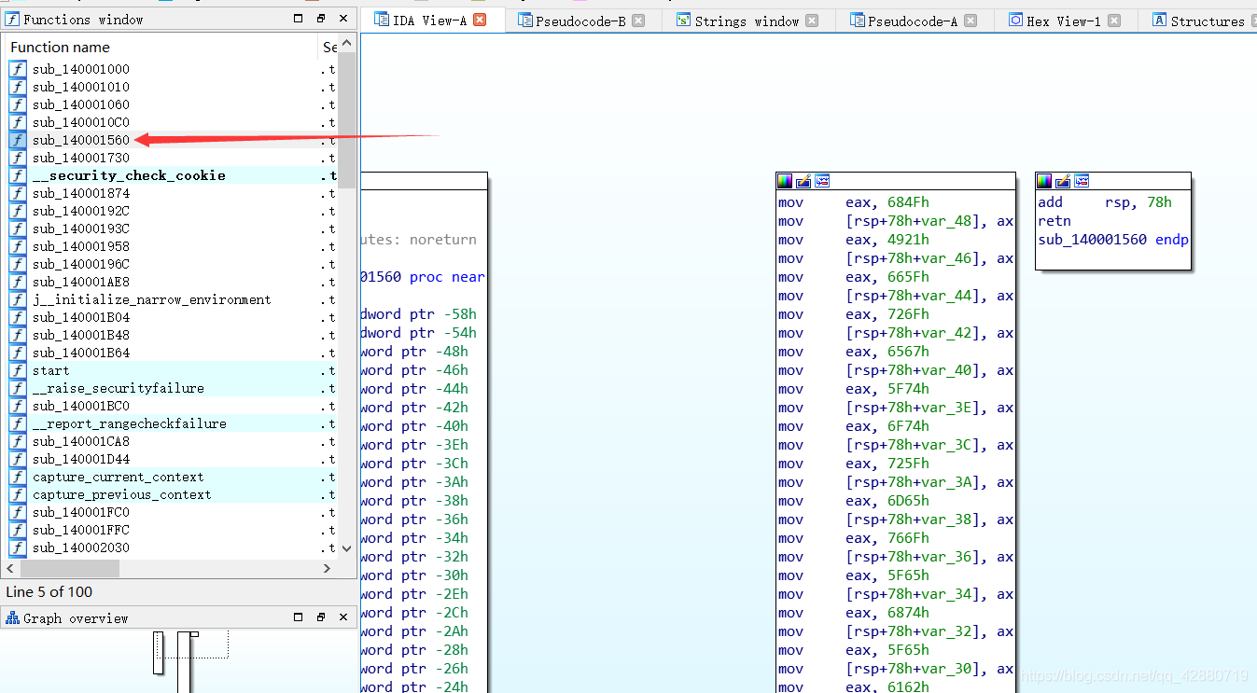The width and height of the screenshot is (1257, 693).
Task: Click group nodes icon on 684Fh node
Action: (x=822, y=181)
